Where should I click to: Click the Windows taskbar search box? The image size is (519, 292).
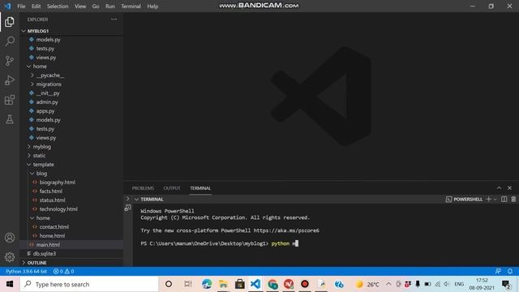click(x=89, y=284)
